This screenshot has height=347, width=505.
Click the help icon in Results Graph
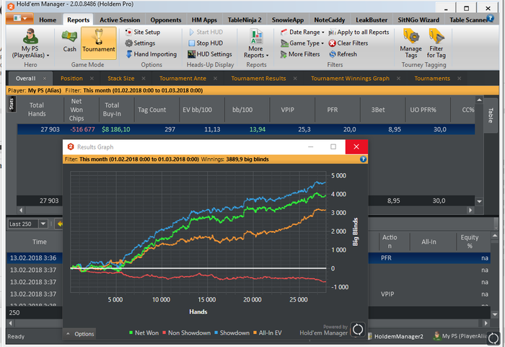(x=363, y=159)
